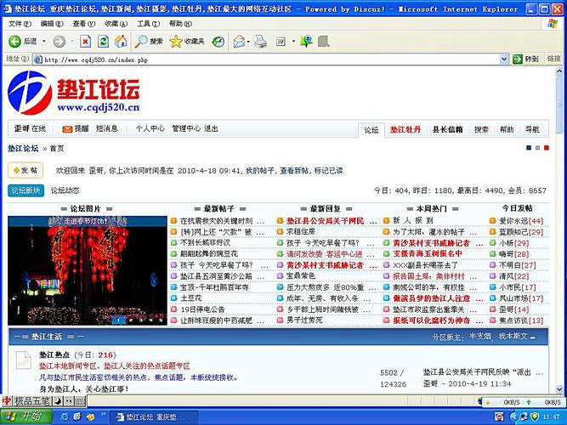Click the Mail envelope toolbar icon

point(240,41)
